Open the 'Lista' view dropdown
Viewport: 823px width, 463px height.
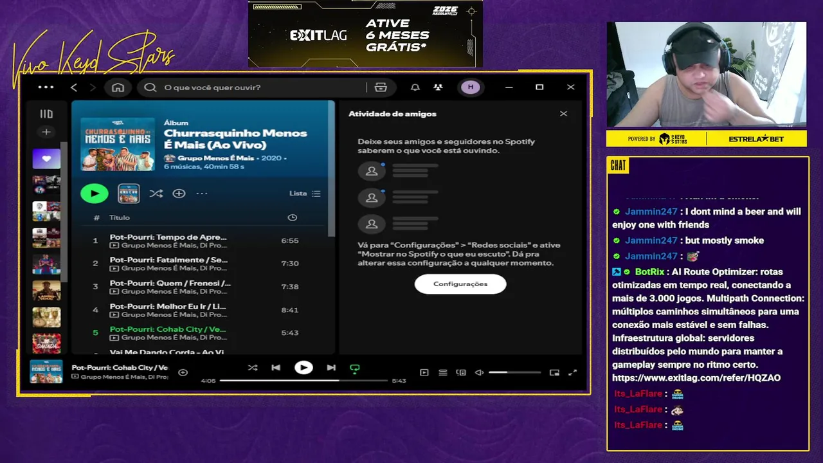305,193
